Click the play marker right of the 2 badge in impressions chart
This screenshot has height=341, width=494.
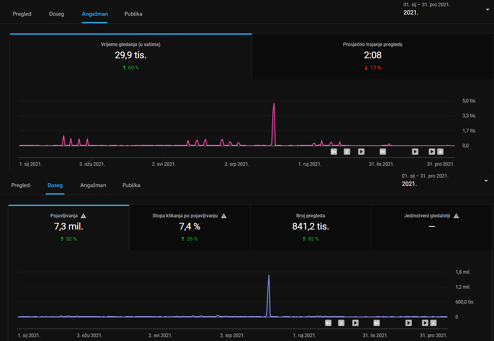click(x=355, y=323)
